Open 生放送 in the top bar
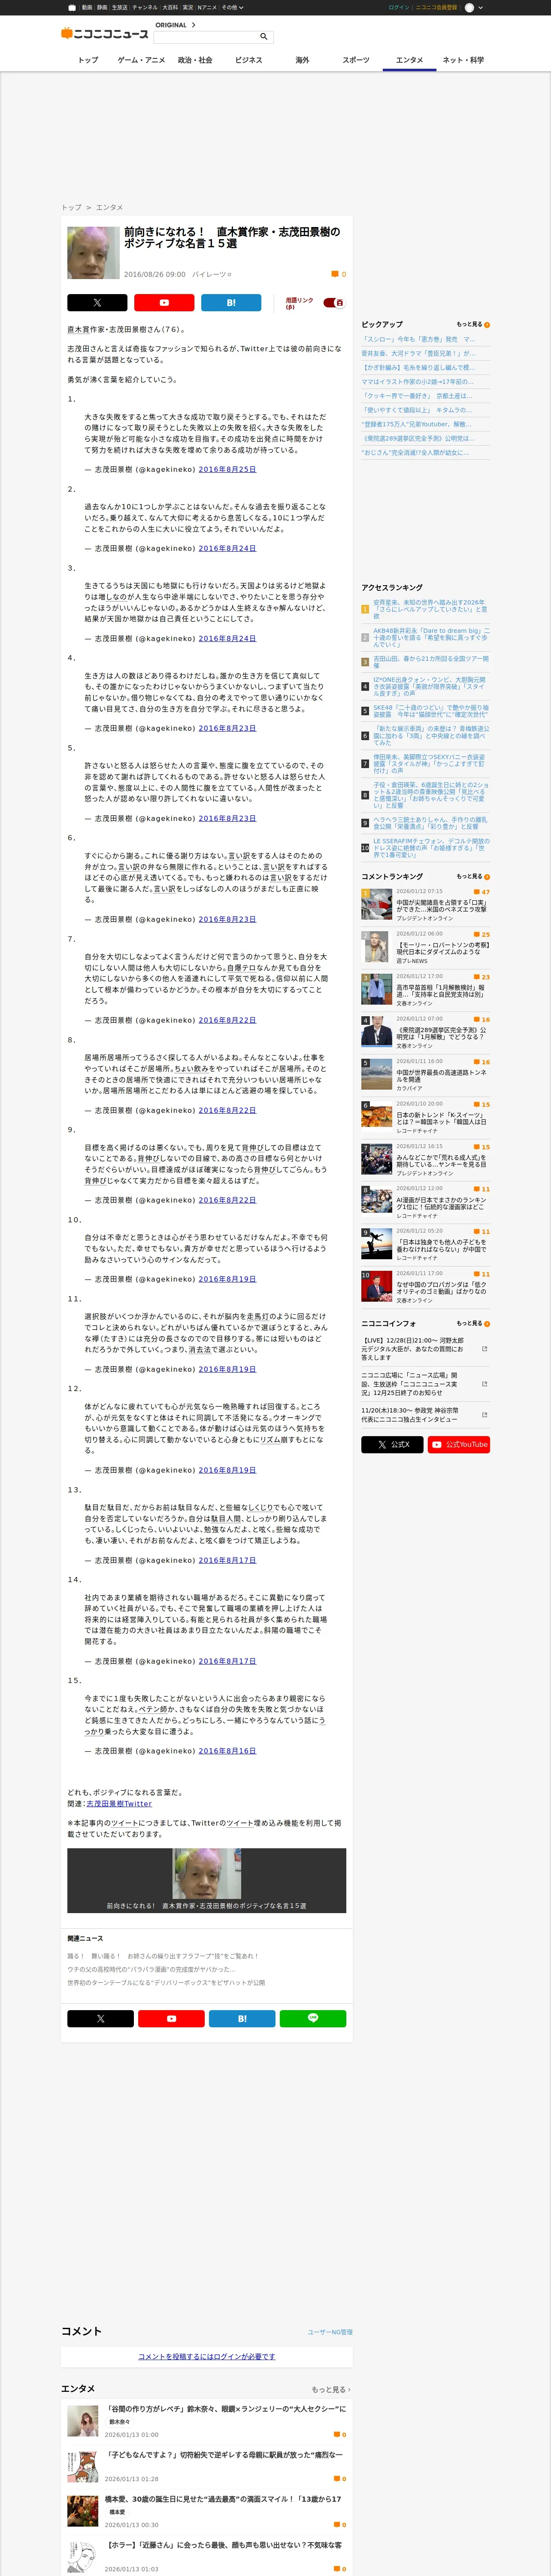 click(120, 7)
